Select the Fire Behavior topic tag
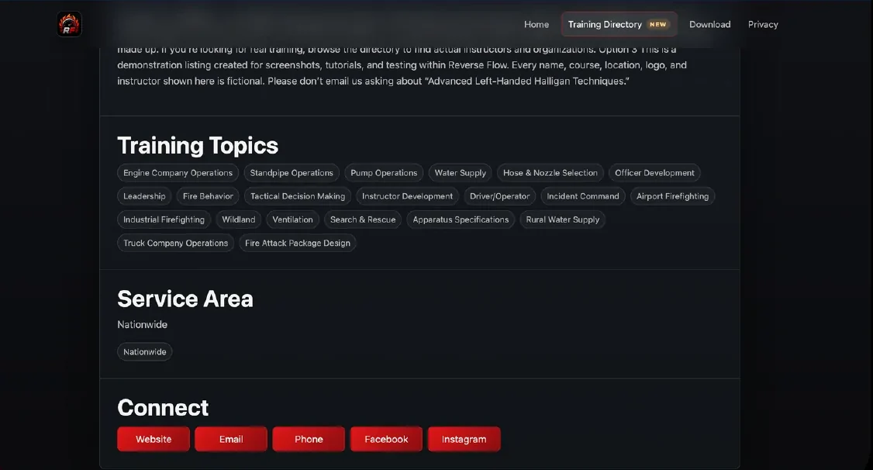This screenshot has width=873, height=470. 208,196
